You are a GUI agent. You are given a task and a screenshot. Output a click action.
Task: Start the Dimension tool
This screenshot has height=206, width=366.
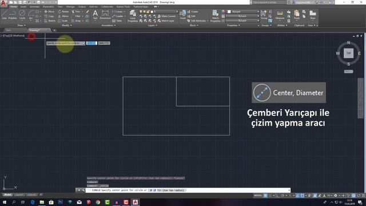pyautogui.click(x=105, y=14)
